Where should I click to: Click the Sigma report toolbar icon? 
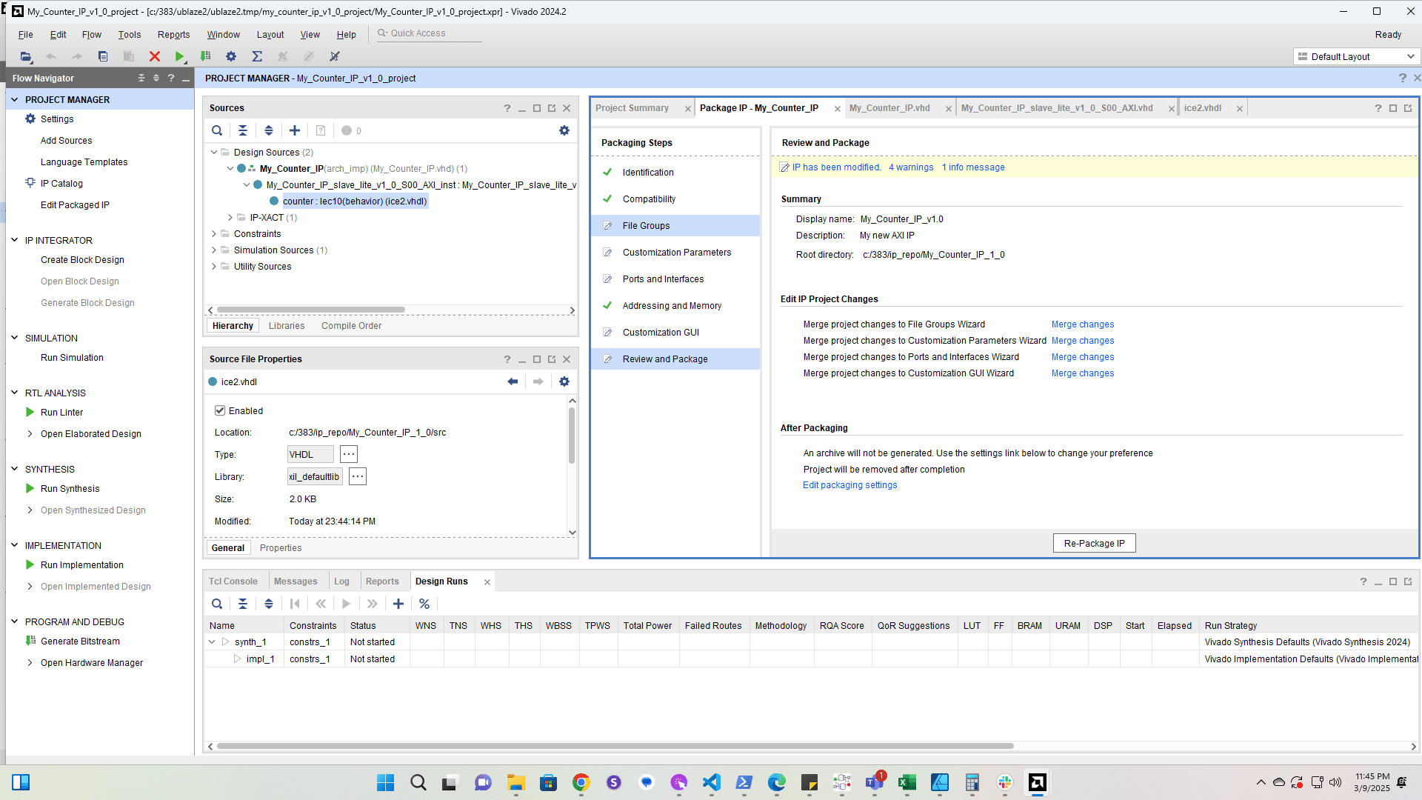257,56
